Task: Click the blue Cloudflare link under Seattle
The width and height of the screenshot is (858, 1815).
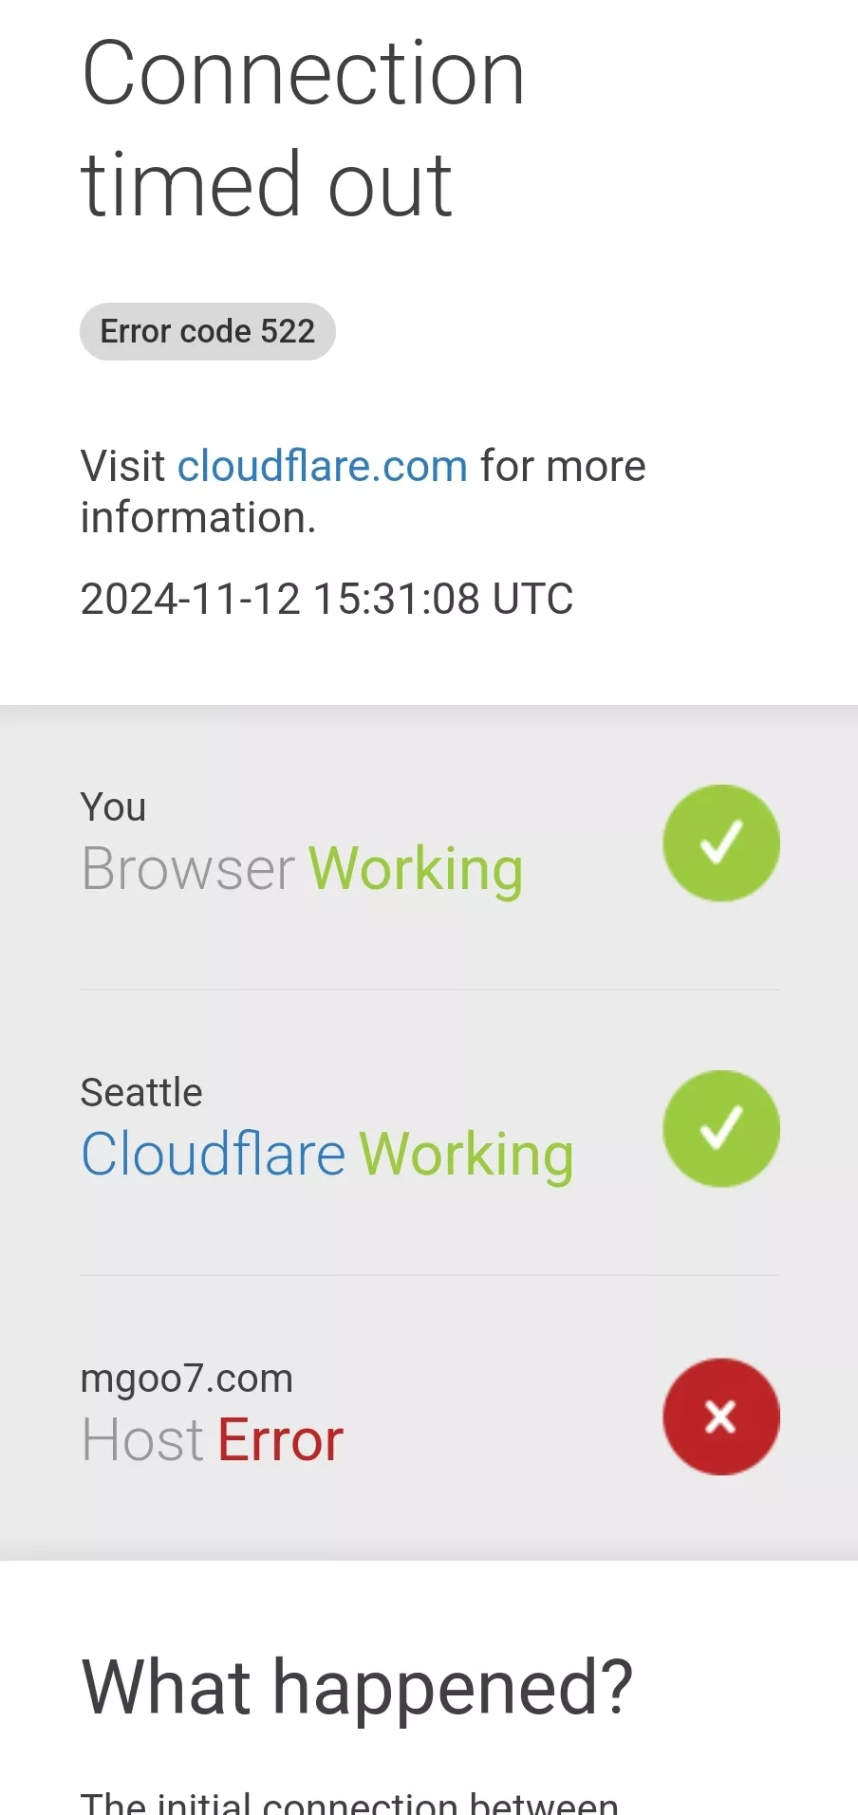Action: [214, 1155]
